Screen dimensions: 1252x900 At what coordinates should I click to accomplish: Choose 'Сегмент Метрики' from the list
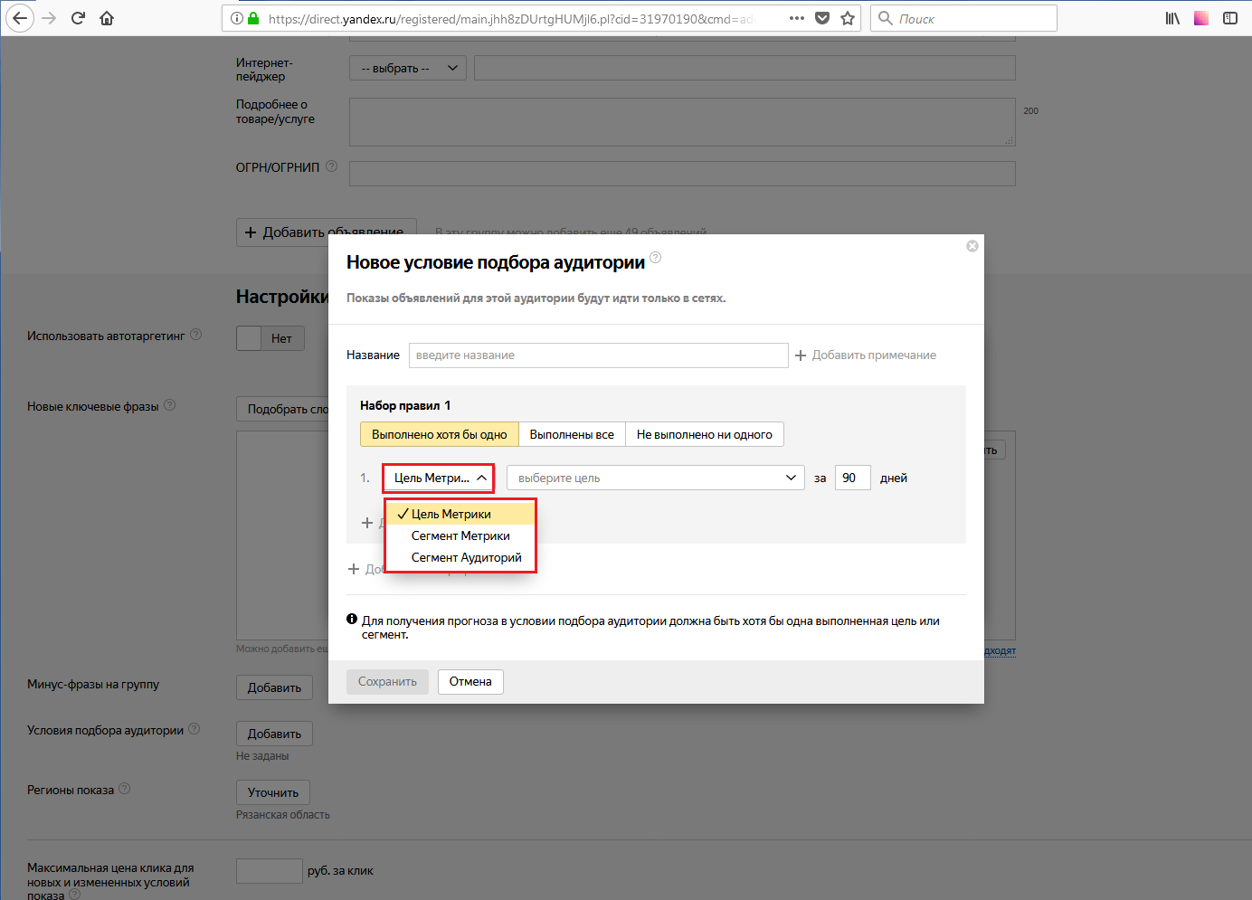[x=460, y=535]
